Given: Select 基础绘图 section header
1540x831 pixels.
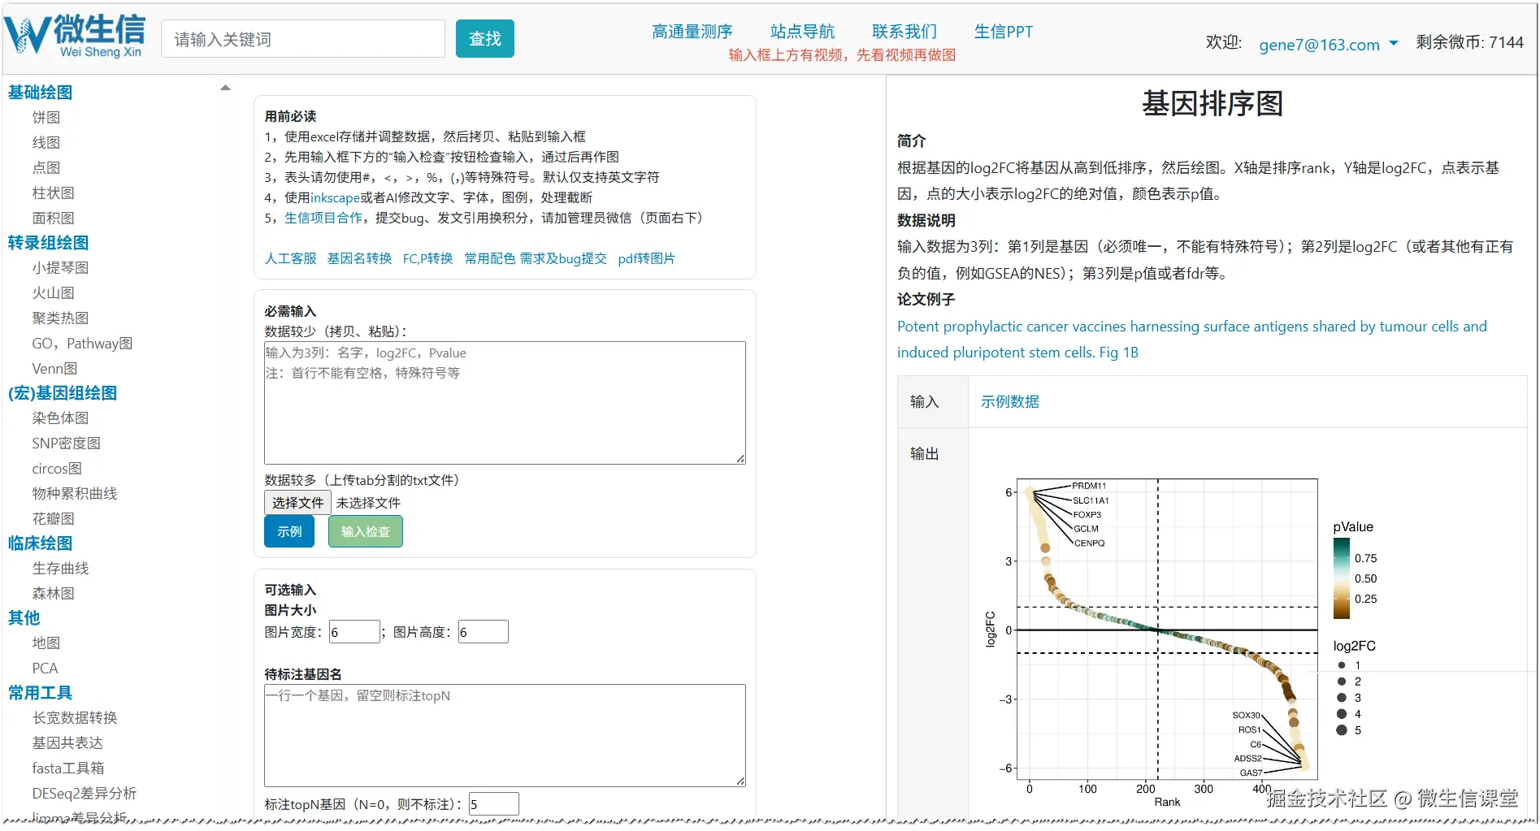Looking at the screenshot, I should click(x=41, y=93).
